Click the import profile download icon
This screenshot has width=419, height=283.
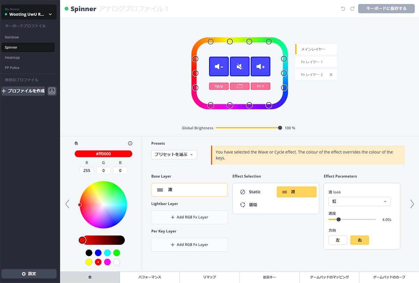[x=52, y=91]
